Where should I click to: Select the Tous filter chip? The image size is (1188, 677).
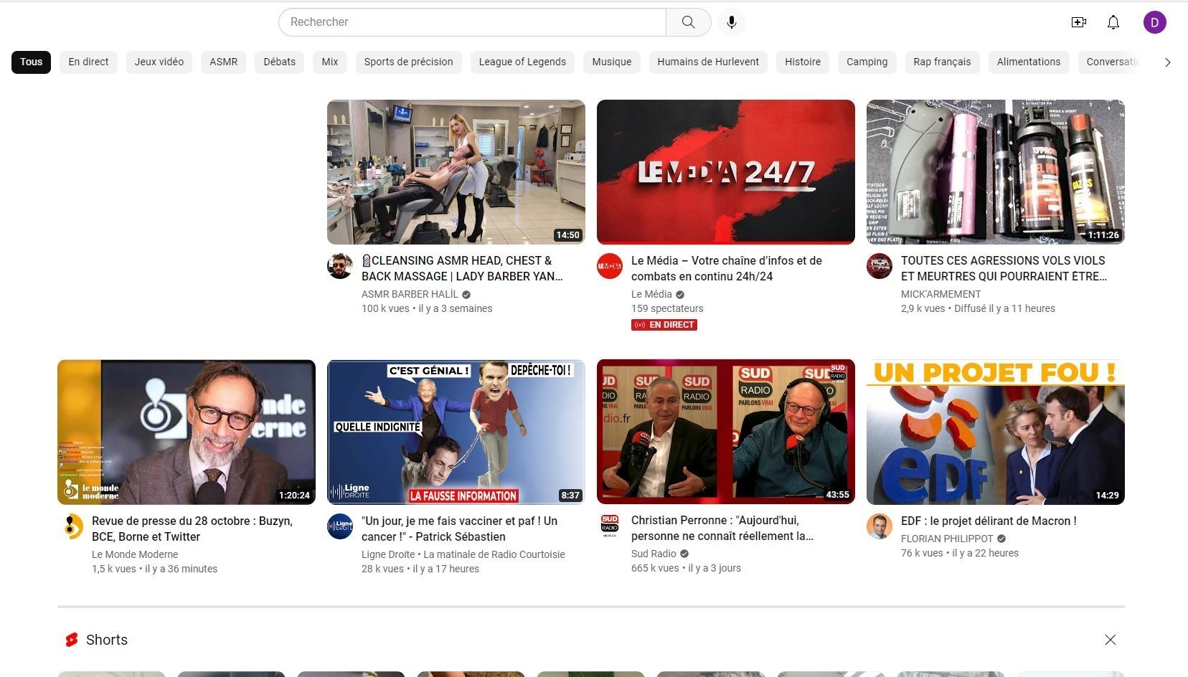point(31,62)
